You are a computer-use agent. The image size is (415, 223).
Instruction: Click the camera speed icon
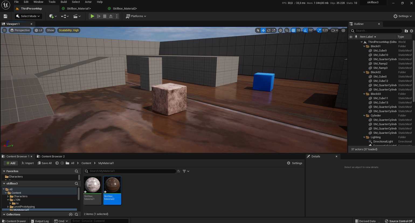click(334, 30)
